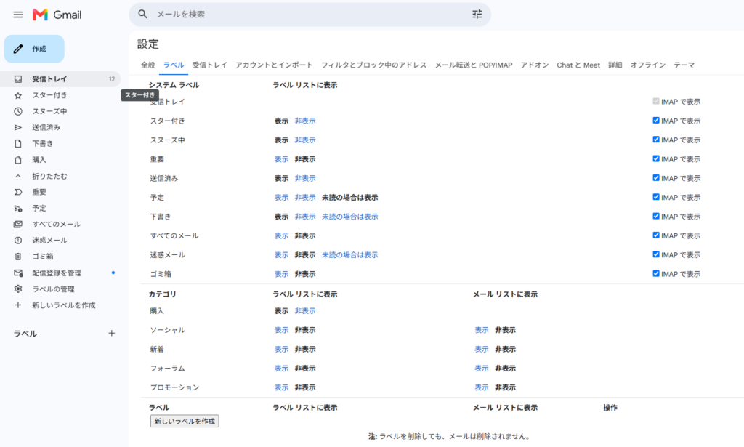The height and width of the screenshot is (447, 744).
Task: Toggle IMAP で表示 checkbox for 予定
Action: click(656, 197)
